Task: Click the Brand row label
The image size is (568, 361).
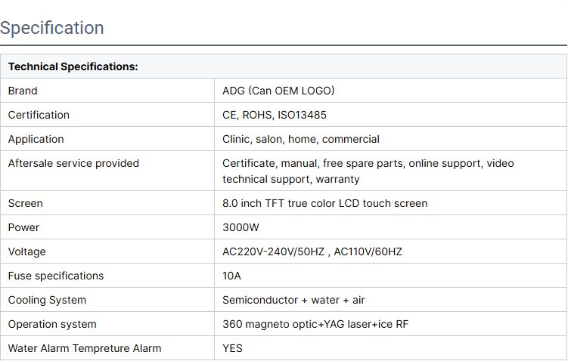Action: click(x=23, y=91)
